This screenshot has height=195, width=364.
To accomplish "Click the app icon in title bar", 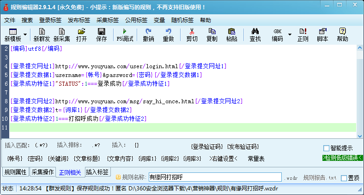I will point(6,7).
